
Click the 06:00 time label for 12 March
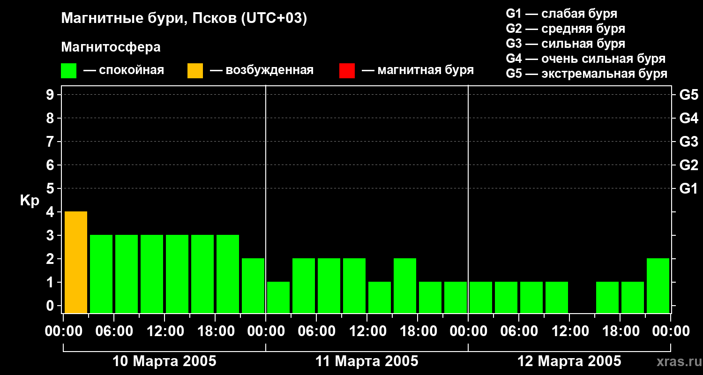point(519,331)
